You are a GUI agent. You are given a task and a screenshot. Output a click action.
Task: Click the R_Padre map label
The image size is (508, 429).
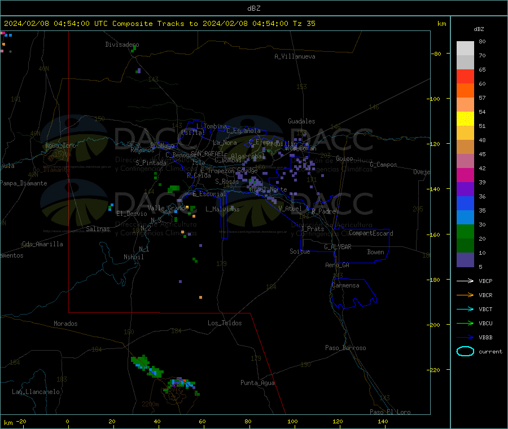point(323,211)
